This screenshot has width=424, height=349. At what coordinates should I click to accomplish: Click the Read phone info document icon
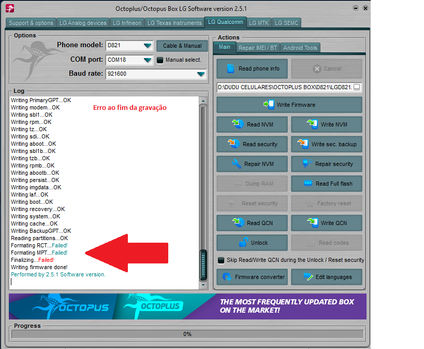[x=230, y=68]
